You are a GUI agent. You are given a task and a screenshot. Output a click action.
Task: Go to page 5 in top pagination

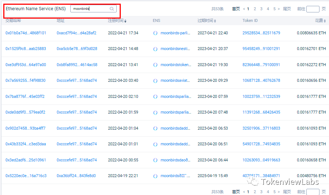click(x=274, y=9)
